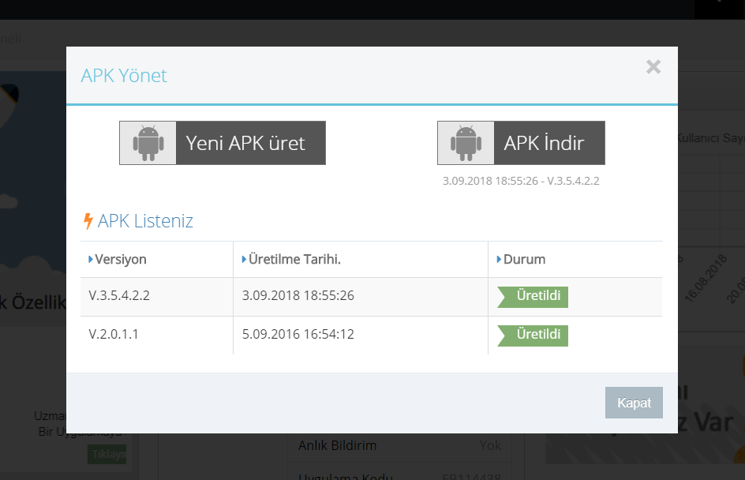Download APK with the APK İndir button
Screen dimensions: 745x480
[521, 143]
